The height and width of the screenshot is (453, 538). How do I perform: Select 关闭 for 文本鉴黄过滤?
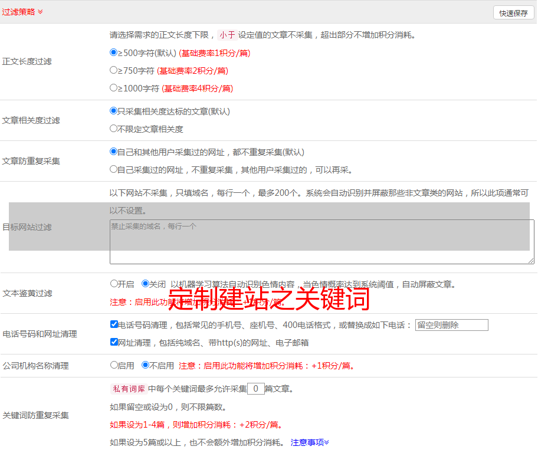(145, 284)
